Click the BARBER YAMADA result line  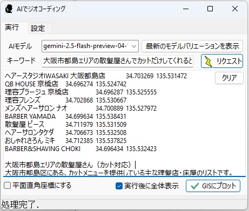[65, 117]
